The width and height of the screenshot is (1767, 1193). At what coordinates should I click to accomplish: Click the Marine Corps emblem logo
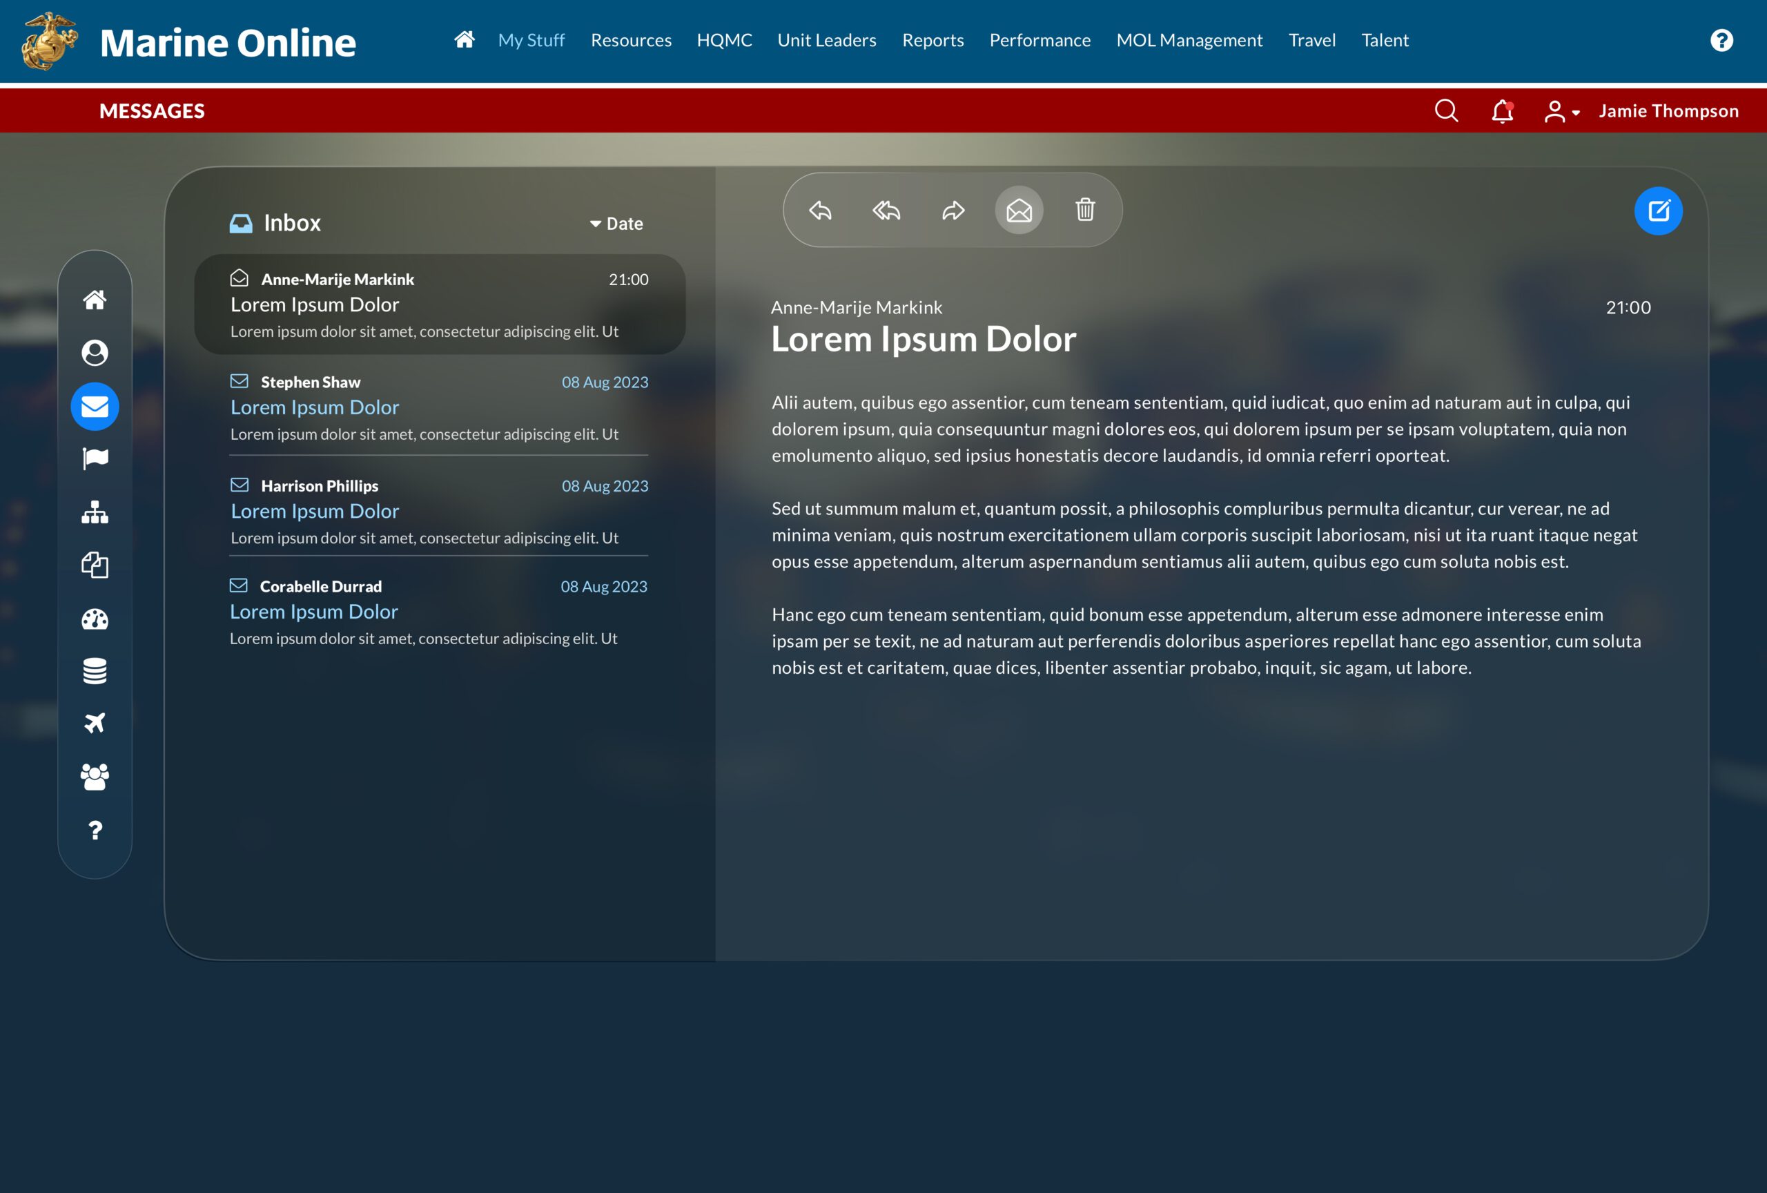click(50, 41)
